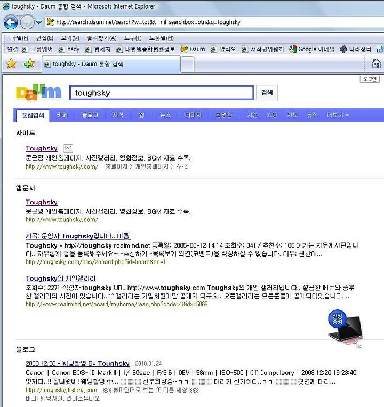
Task: Open a new blank browser tab
Action: pos(187,65)
